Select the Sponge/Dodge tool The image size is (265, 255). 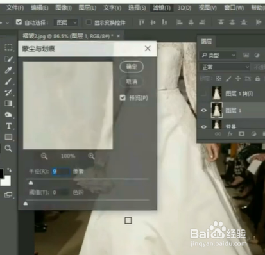pyautogui.click(x=8, y=115)
